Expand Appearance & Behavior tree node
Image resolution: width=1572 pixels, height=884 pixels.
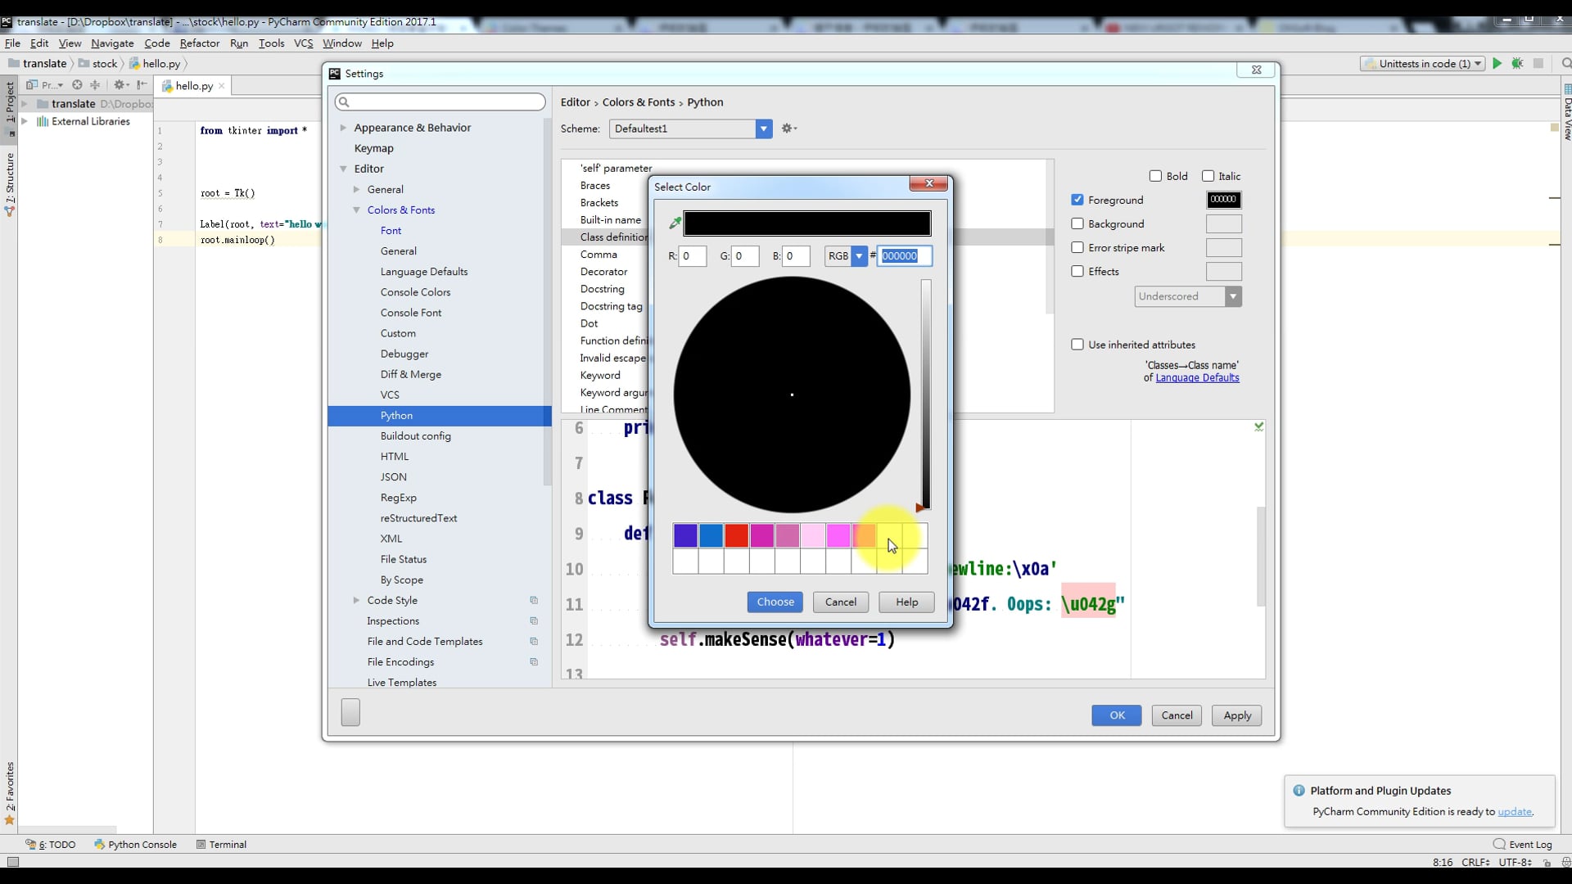(x=343, y=128)
